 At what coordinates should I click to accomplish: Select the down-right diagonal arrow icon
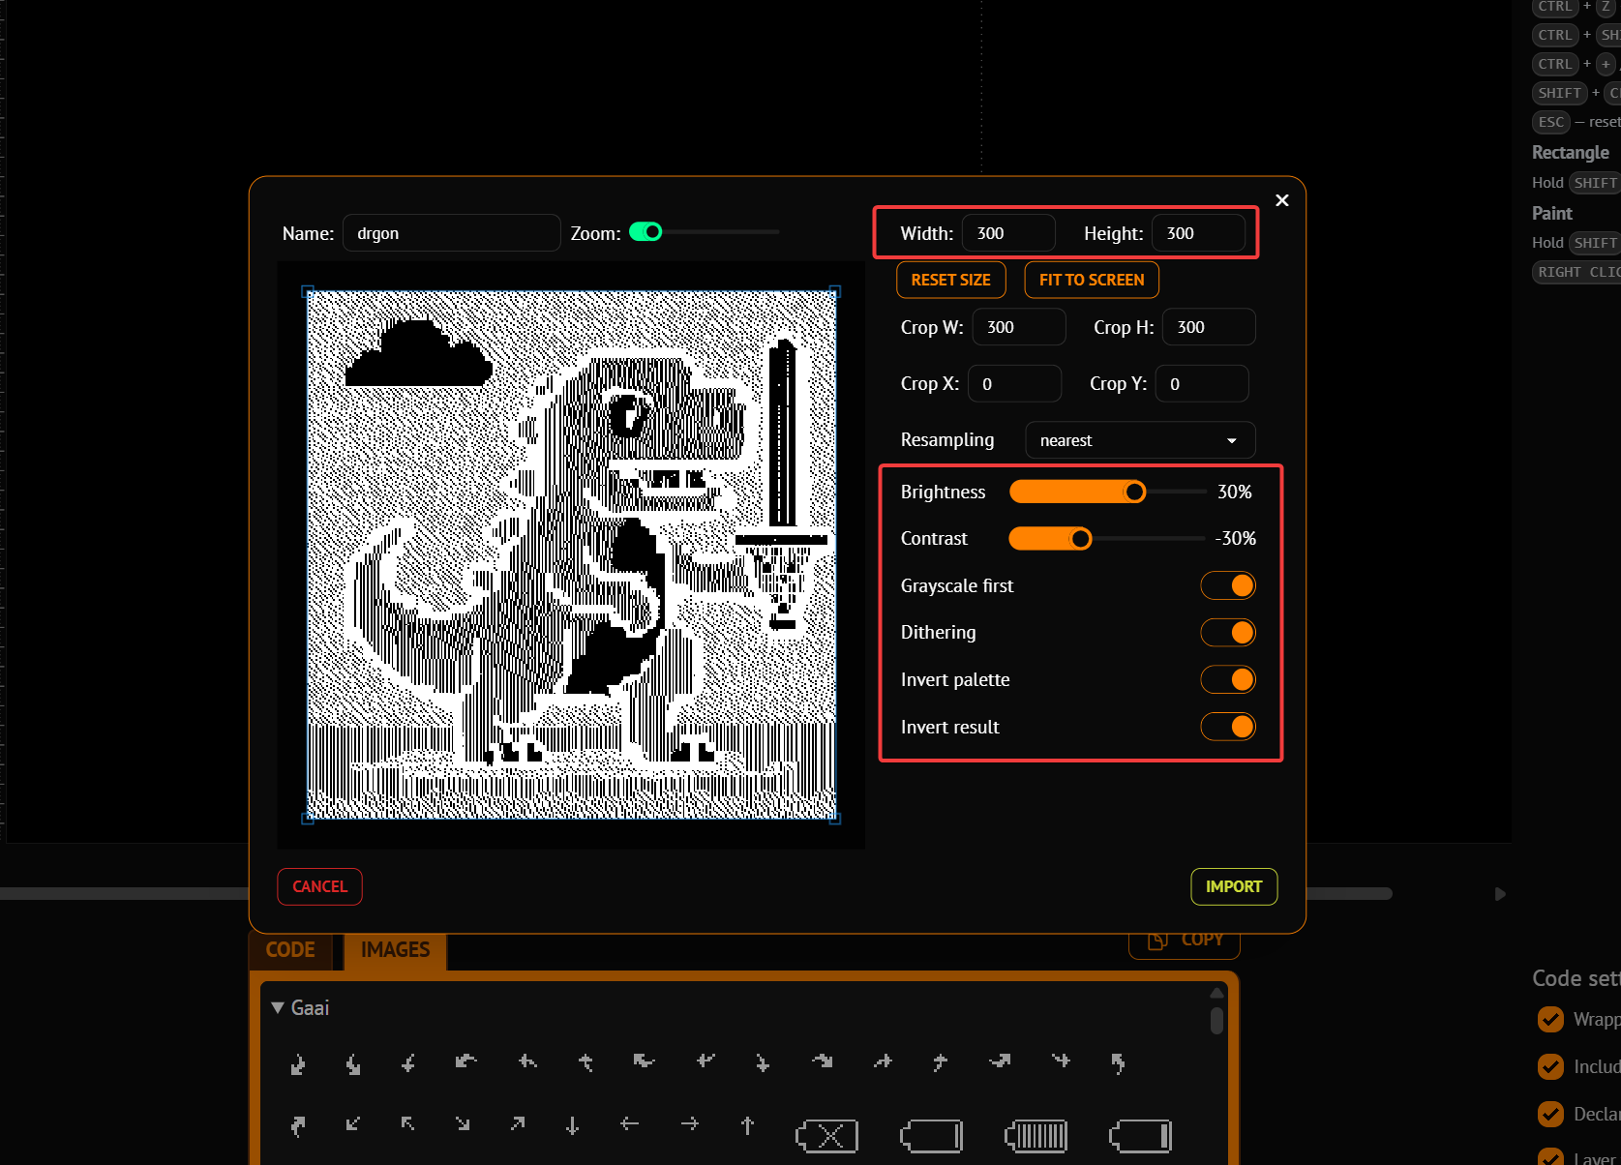point(463,1123)
